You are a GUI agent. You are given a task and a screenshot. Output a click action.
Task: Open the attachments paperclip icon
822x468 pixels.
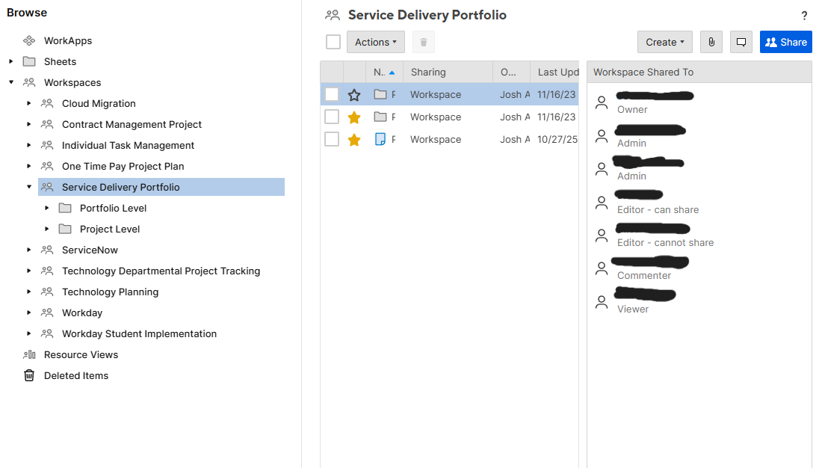(711, 42)
